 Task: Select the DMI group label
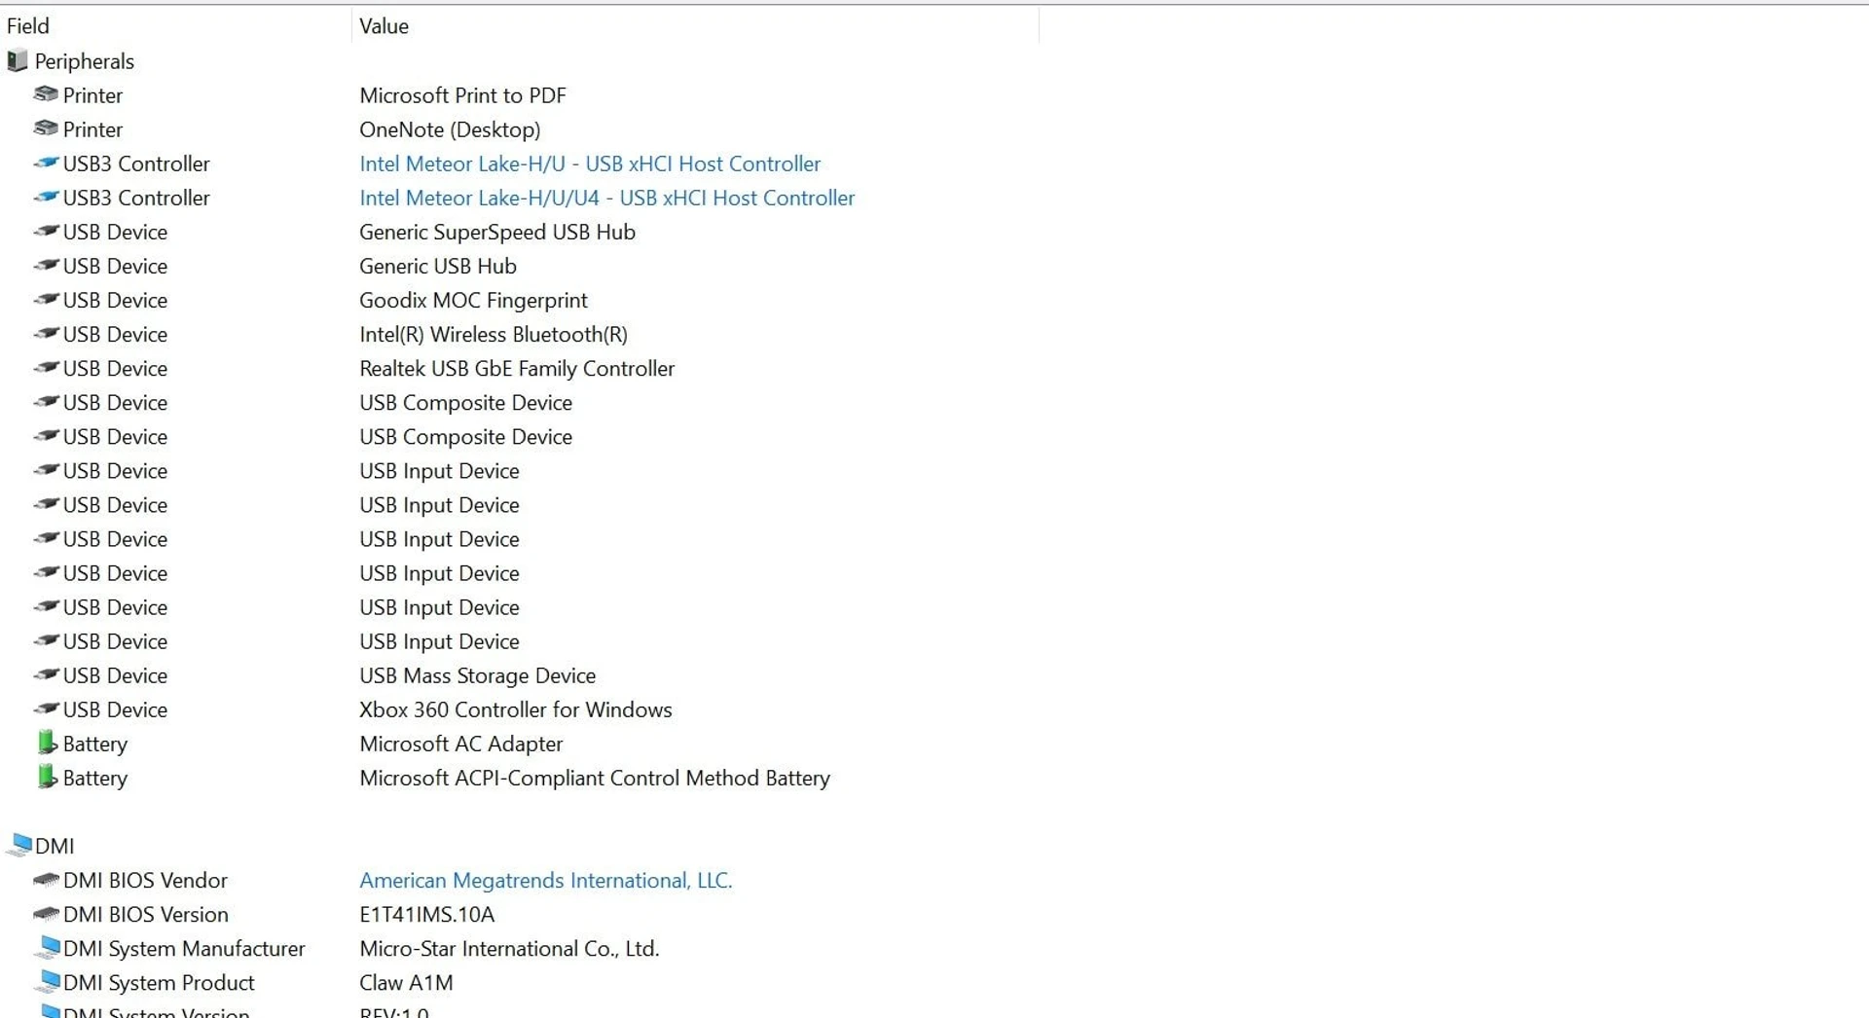55,846
